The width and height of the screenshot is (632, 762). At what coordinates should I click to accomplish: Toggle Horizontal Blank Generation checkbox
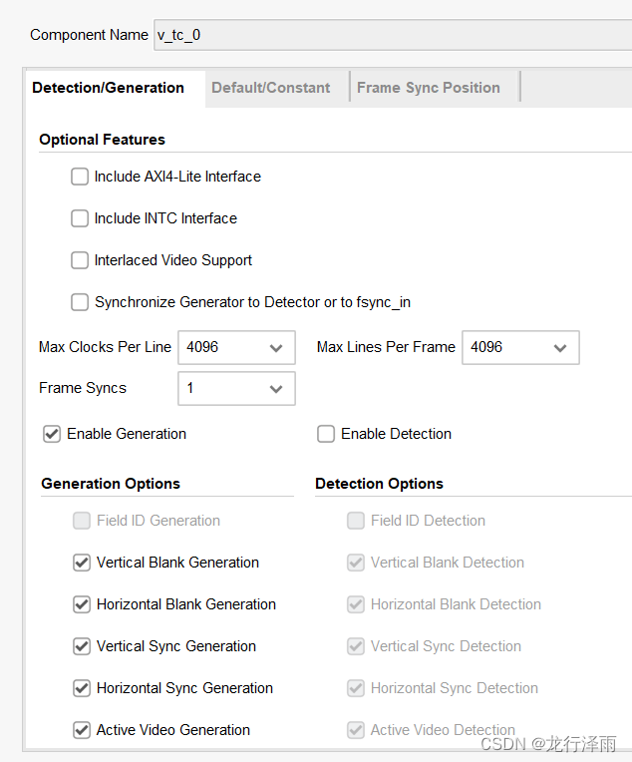(x=82, y=604)
